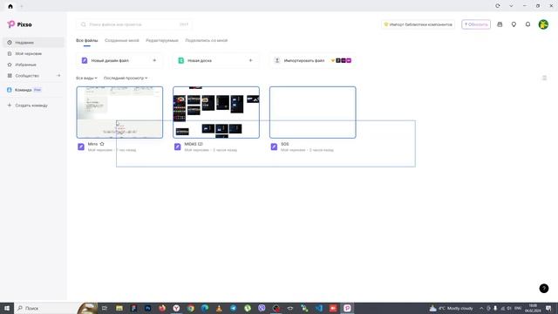Open Photoshop from the taskbar
The image size is (558, 314).
[147, 308]
